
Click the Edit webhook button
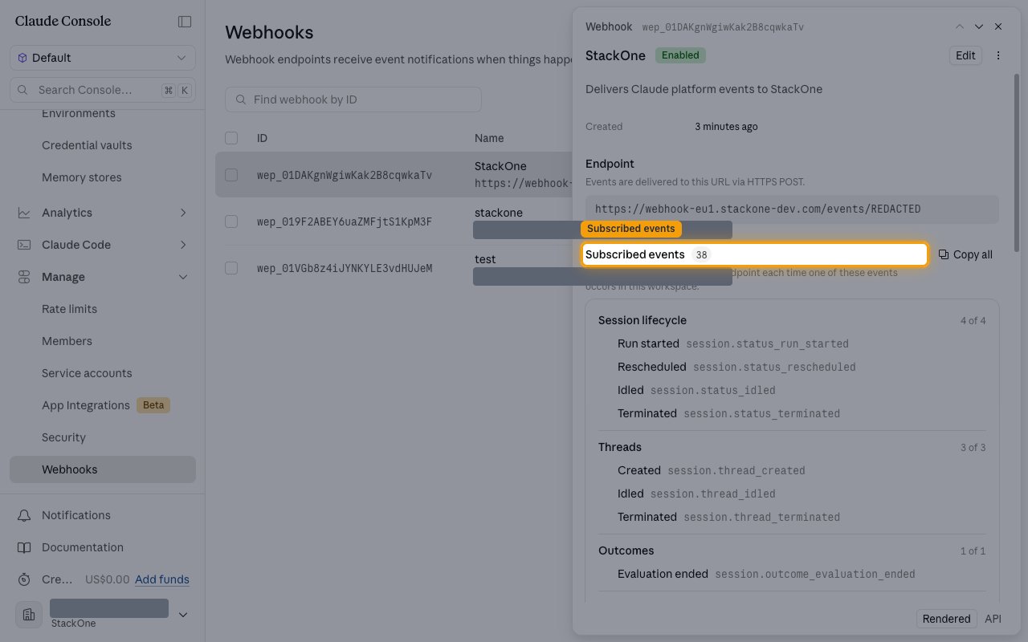click(x=965, y=55)
